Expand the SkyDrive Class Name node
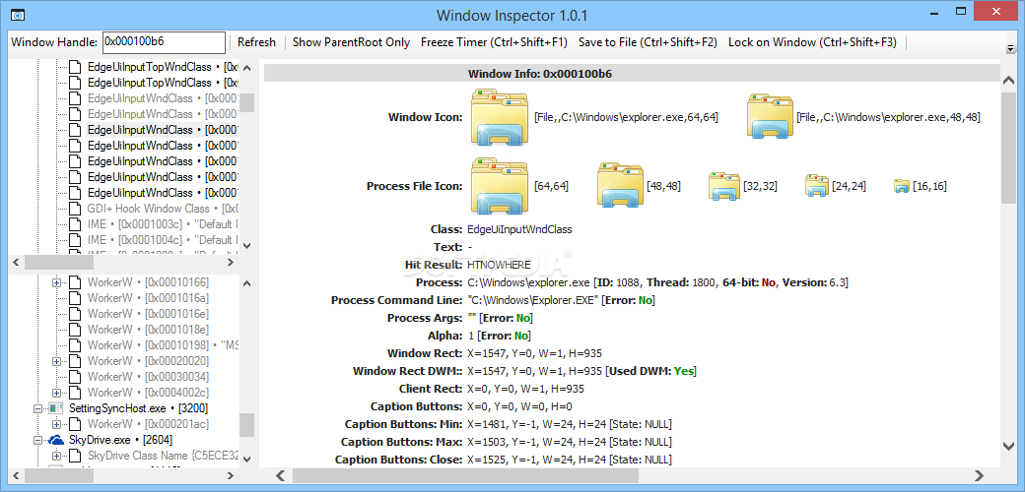The height and width of the screenshot is (492, 1025). coord(56,455)
